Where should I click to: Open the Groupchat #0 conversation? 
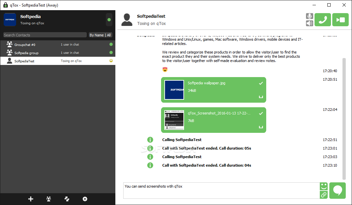[x=58, y=44]
